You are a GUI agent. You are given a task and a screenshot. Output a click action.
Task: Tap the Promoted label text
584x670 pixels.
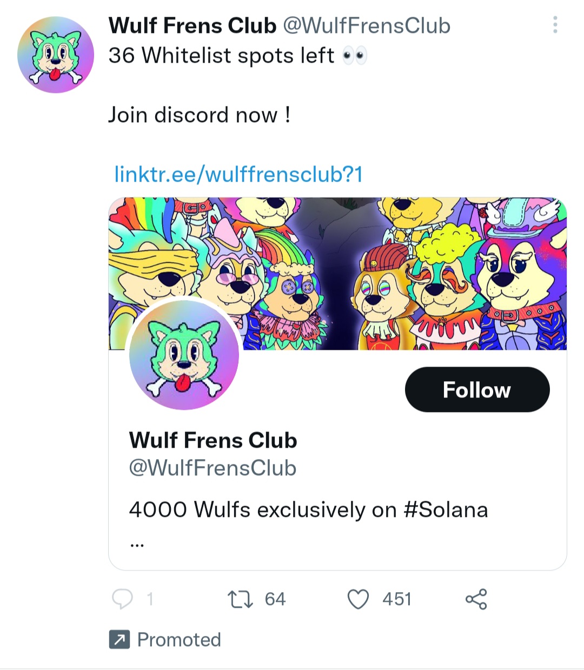pyautogui.click(x=179, y=640)
